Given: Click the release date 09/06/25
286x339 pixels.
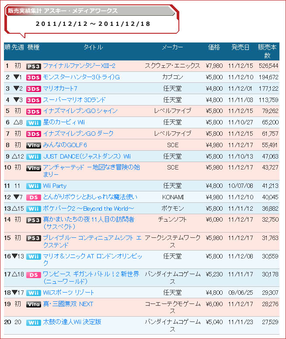Looking at the screenshot, I should [x=241, y=293].
